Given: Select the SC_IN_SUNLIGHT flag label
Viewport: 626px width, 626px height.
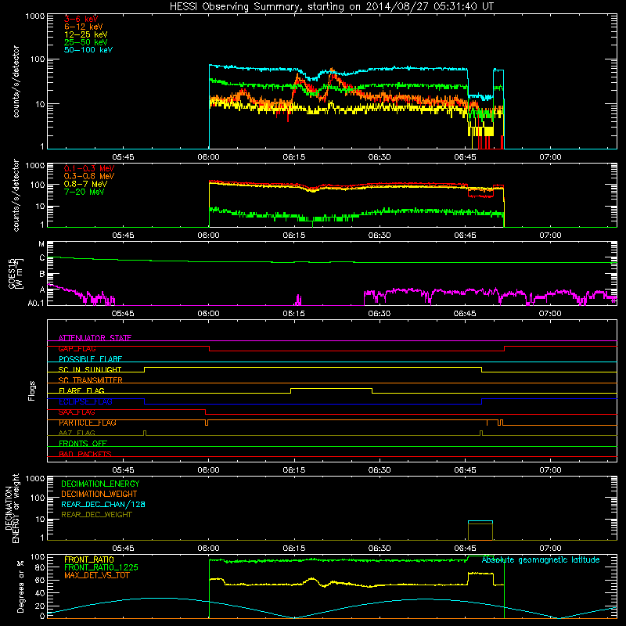Looking at the screenshot, I should 90,369.
